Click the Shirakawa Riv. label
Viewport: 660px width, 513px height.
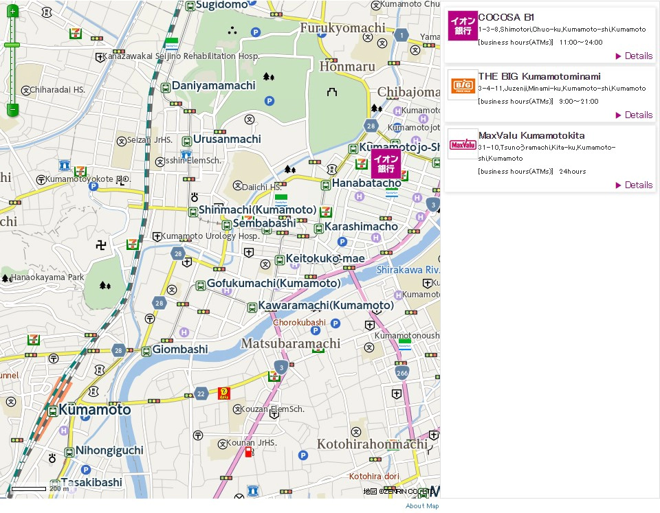408,270
